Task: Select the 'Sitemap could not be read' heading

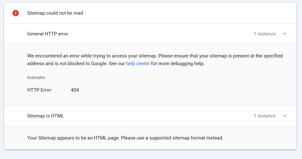Action: (x=55, y=13)
